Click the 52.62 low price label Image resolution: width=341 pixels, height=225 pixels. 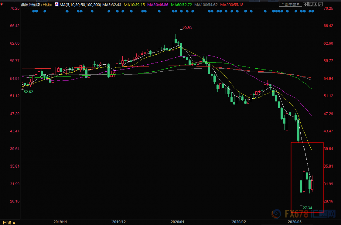coord(28,92)
